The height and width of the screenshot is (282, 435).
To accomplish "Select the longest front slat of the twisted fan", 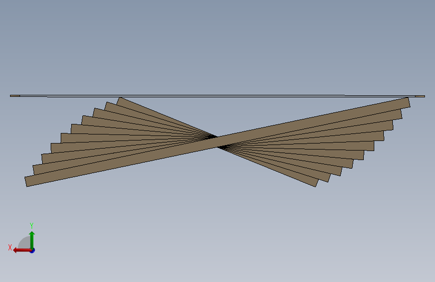I will point(217,142).
